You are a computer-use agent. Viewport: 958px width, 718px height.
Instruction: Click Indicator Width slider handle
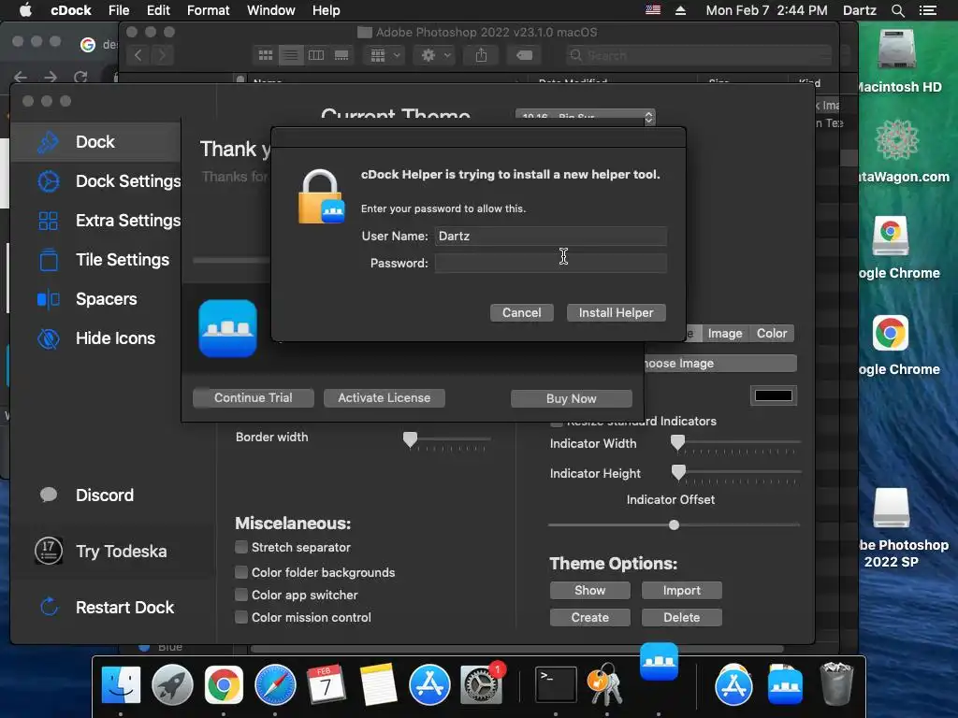(x=677, y=442)
